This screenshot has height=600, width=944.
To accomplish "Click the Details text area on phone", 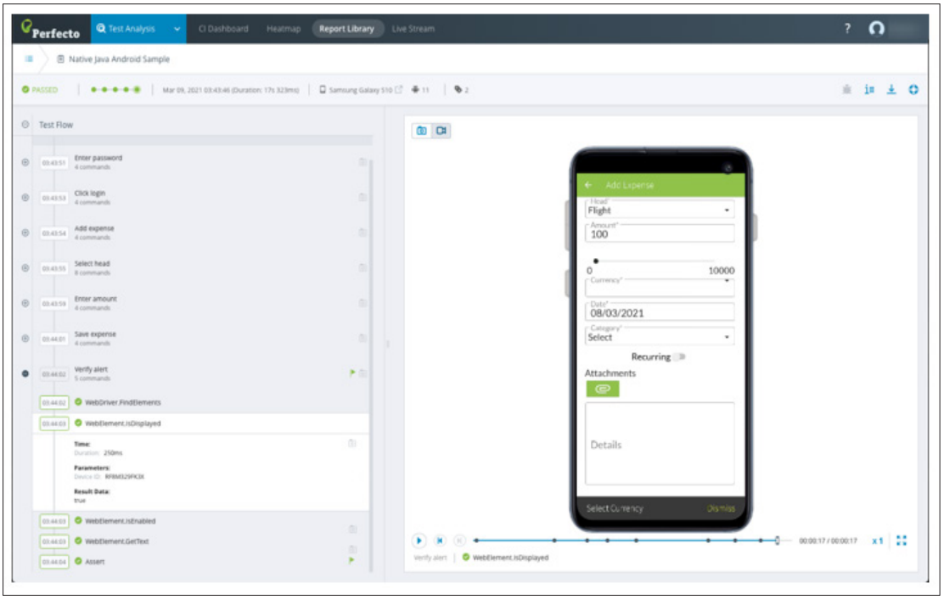I will 660,444.
